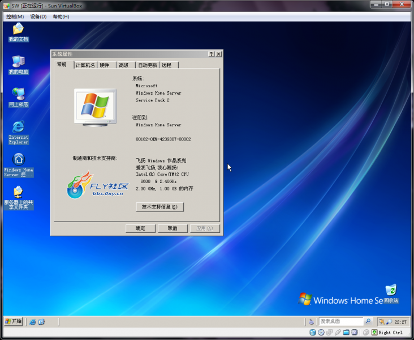Click the desktop search magnifier button
The height and width of the screenshot is (340, 414).
(368, 321)
